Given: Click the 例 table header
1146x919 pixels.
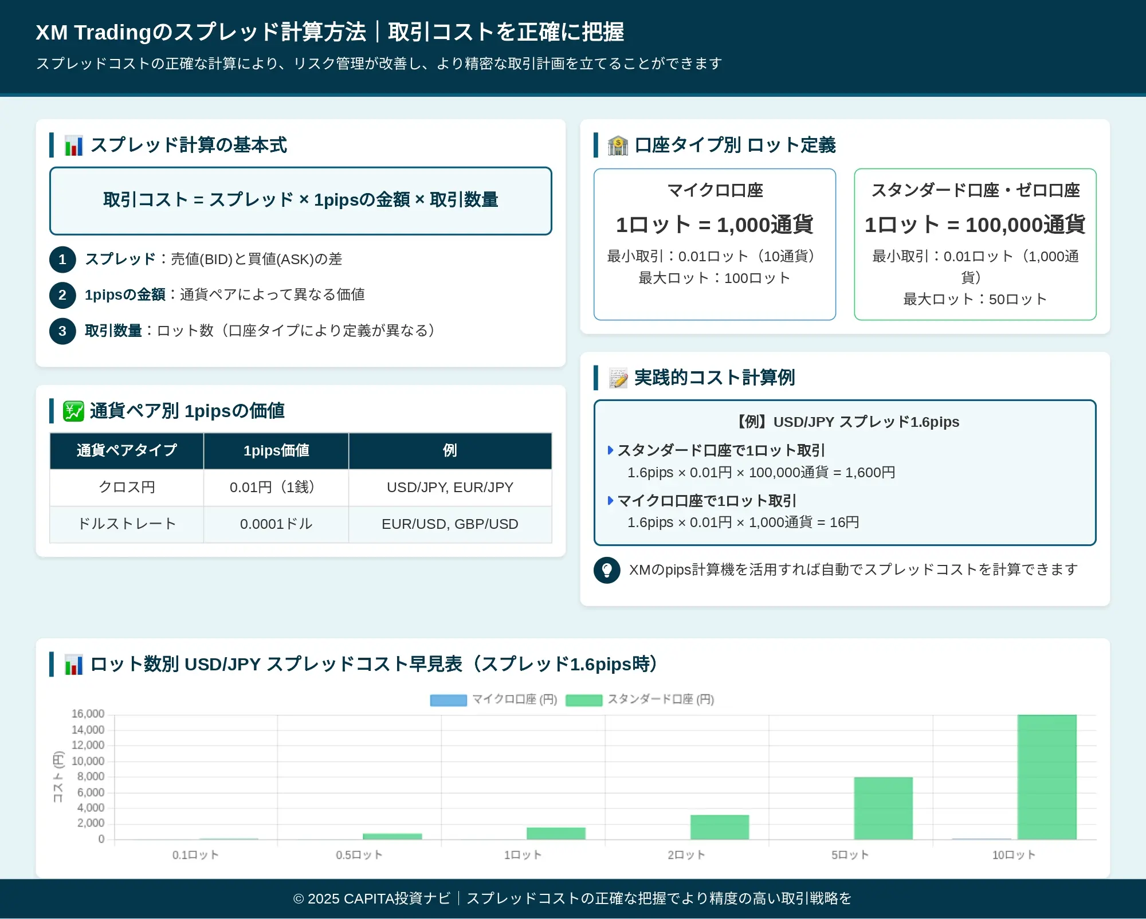Looking at the screenshot, I should point(450,451).
